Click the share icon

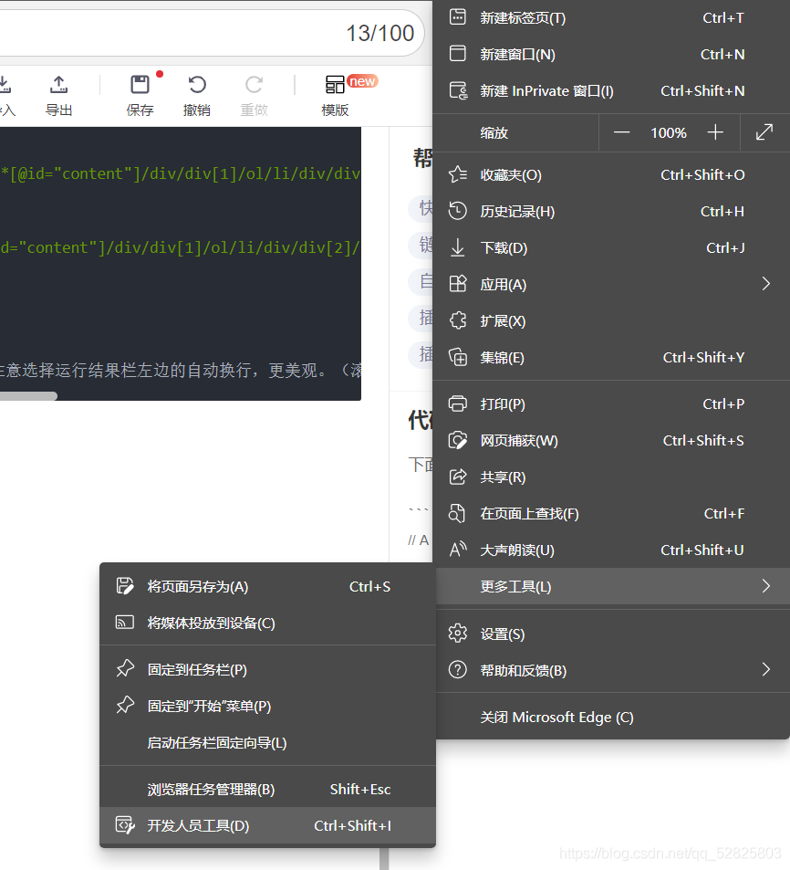(x=457, y=477)
